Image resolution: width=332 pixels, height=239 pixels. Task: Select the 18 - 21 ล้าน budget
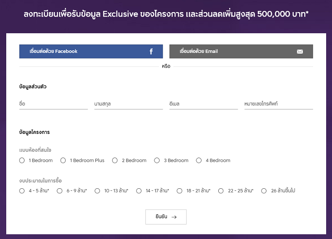click(x=179, y=191)
